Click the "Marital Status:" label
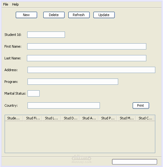The image size is (163, 167). (15, 93)
